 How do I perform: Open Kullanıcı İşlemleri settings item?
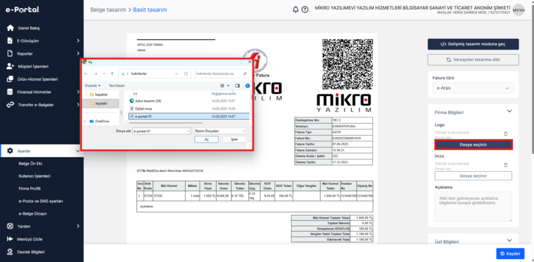point(34,176)
